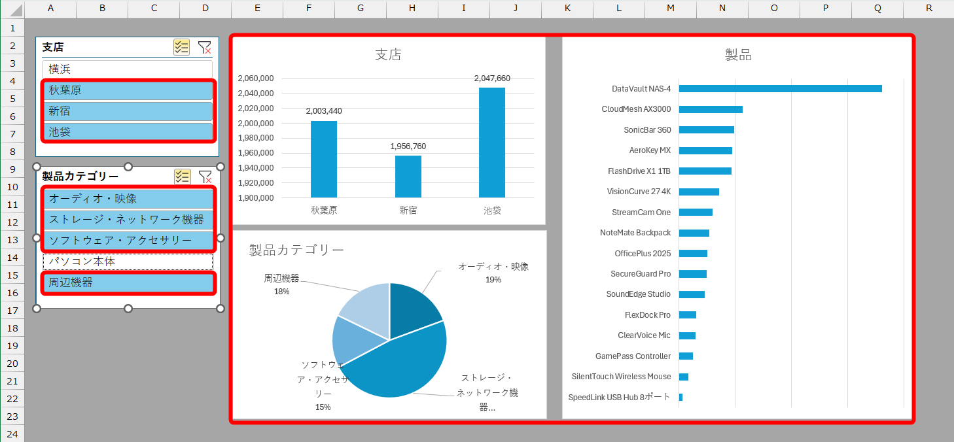
Task: Select 横浜 in the 支店 slicer
Action: (x=128, y=69)
